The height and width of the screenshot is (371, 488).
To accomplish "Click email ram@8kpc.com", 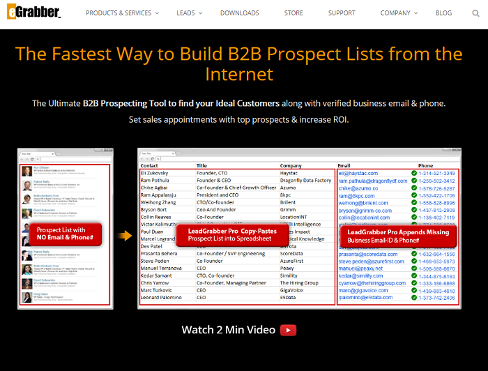I will 357,196.
